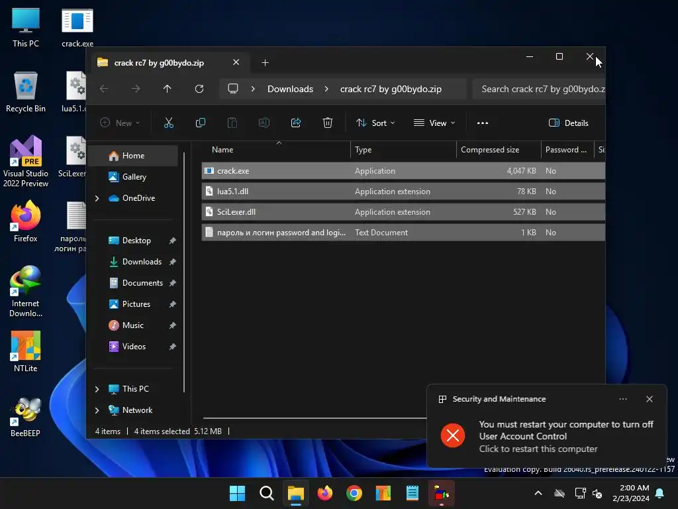Select the Recycle Bin desktop icon
This screenshot has height=509, width=678.
pyautogui.click(x=26, y=92)
